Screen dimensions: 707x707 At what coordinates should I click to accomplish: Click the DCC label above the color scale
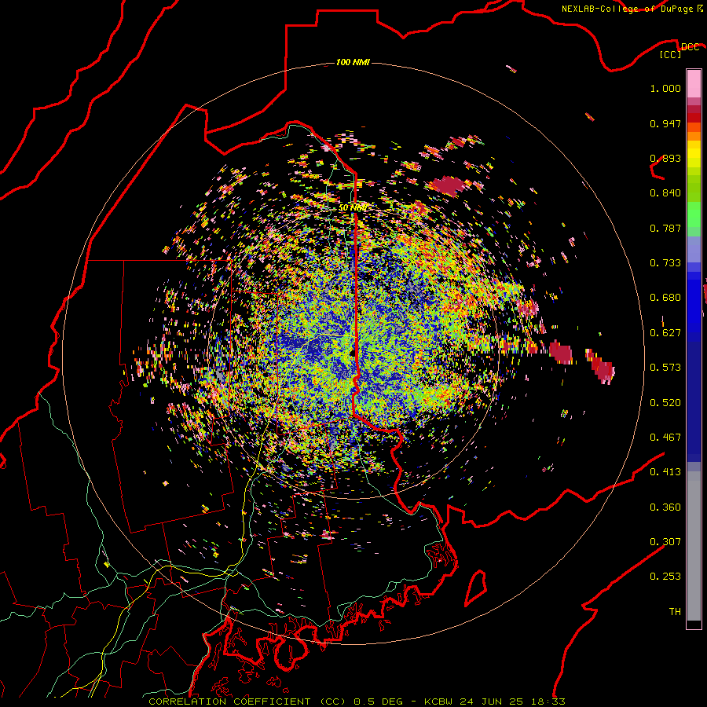[x=690, y=47]
